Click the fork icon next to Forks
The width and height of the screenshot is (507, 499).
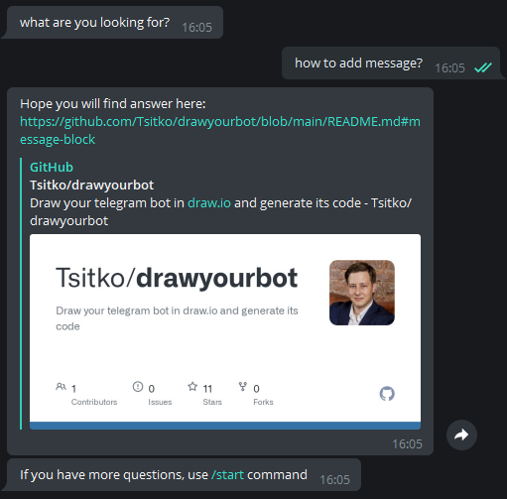coord(243,386)
